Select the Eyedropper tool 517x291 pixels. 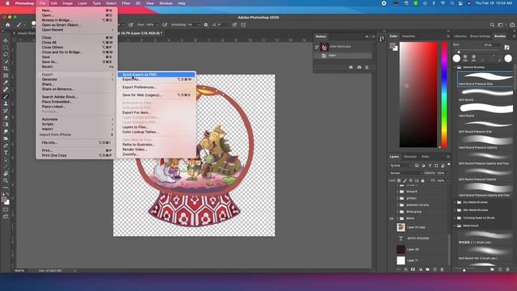pos(6,82)
